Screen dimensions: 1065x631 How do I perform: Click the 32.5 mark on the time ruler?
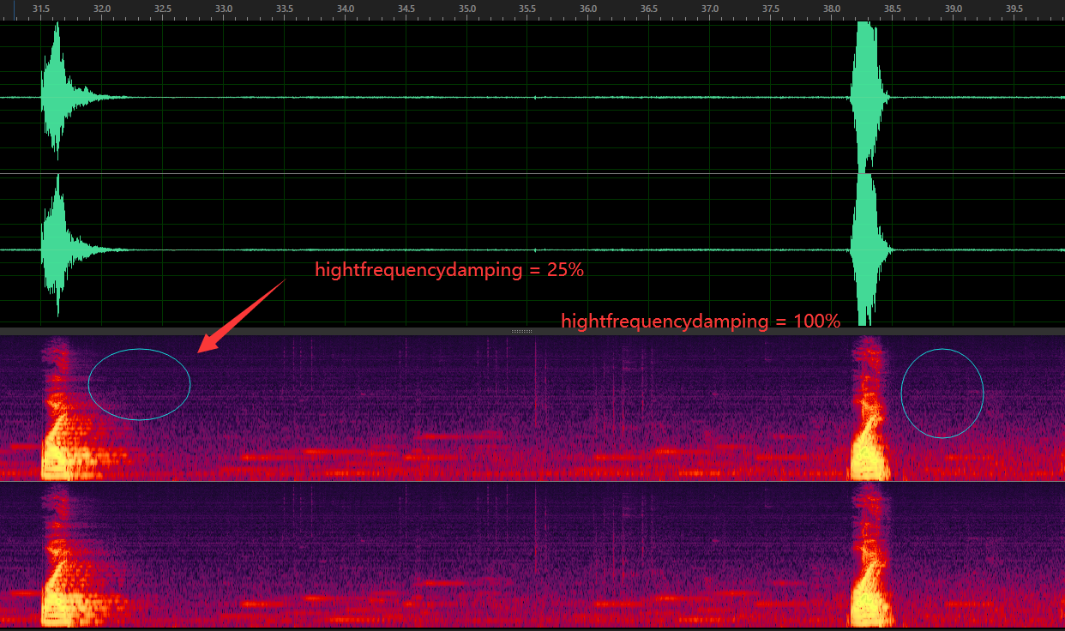163,9
